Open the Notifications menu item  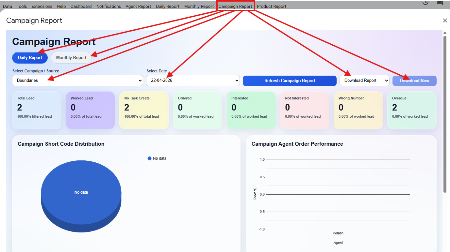[x=108, y=6]
